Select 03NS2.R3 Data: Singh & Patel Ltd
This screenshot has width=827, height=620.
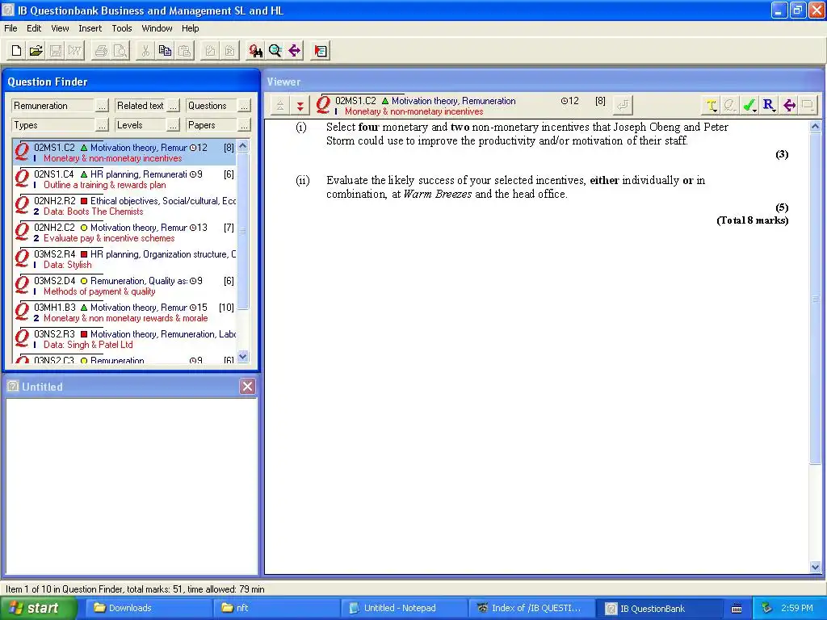tap(124, 339)
